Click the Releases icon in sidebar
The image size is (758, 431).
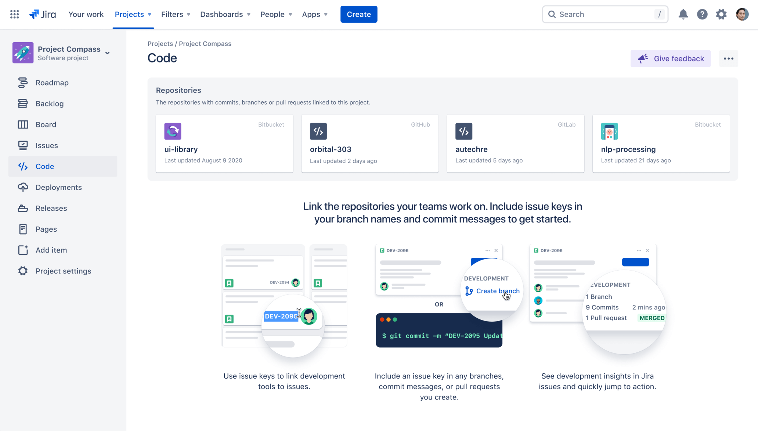[22, 208]
